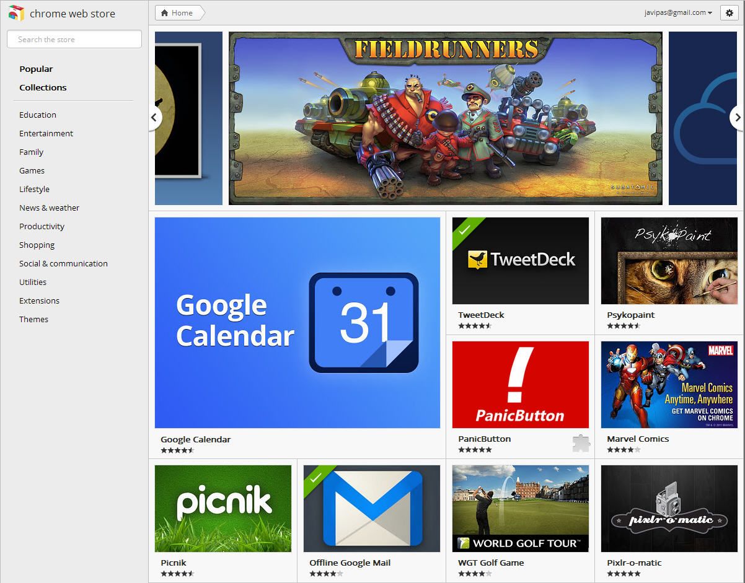Open the Picnik app tile
The image size is (745, 583).
click(x=223, y=509)
